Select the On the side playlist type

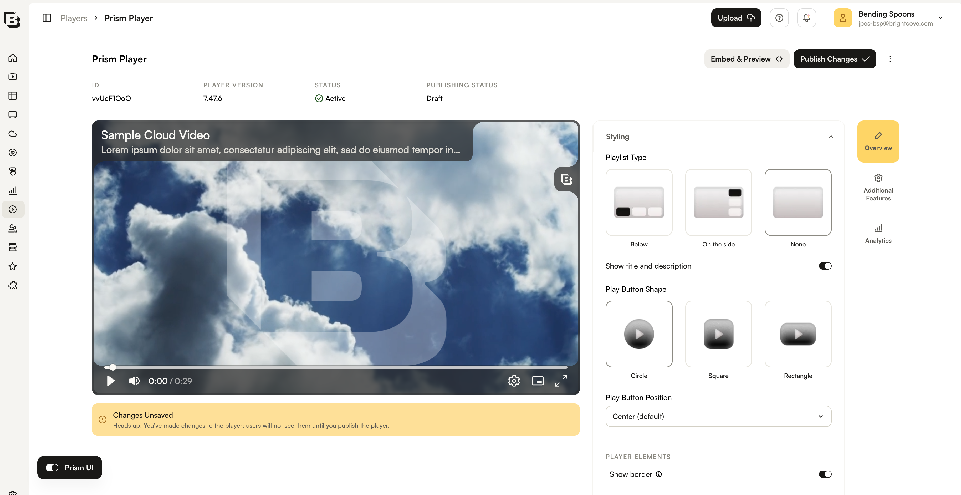point(718,202)
